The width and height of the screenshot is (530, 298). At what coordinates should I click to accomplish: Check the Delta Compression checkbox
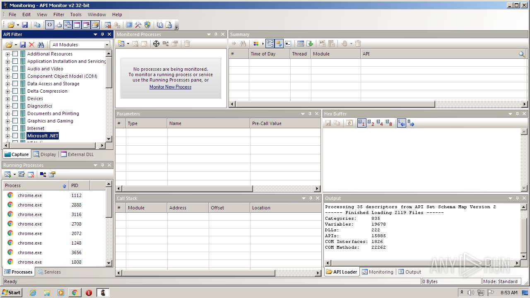tap(15, 91)
